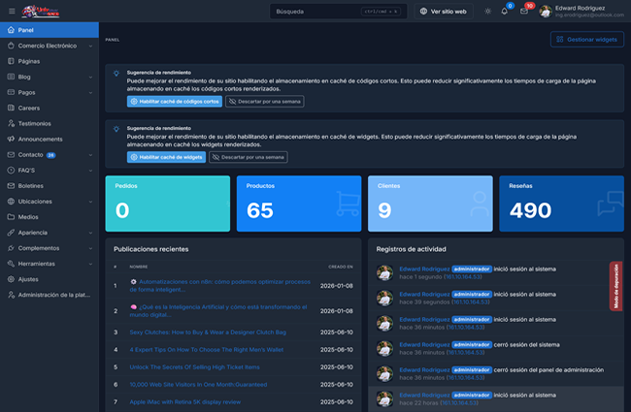Click the Contacto envelope icon
The height and width of the screenshot is (412, 631).
[x=11, y=155]
